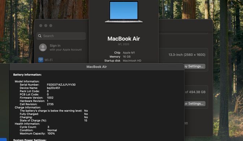The image size is (243, 141).
Task: Click the Health Information label
Action: [x=27, y=124]
